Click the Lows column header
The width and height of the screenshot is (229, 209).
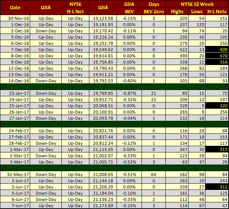197,11
